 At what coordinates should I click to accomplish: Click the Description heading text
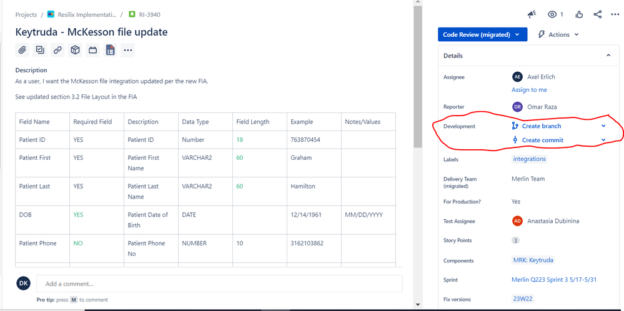click(x=31, y=71)
